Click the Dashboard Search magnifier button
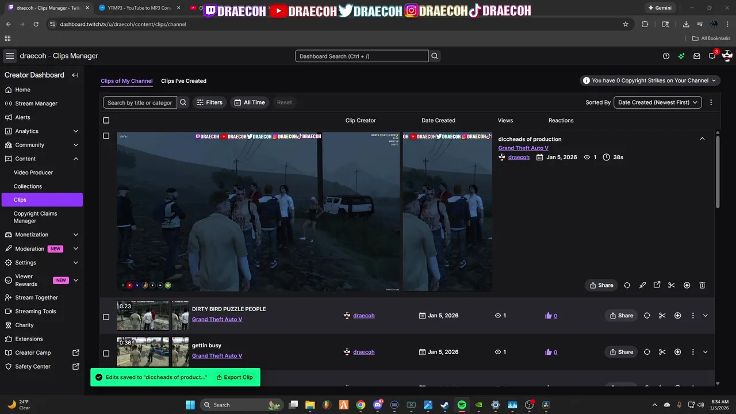736x414 pixels. tap(435, 56)
